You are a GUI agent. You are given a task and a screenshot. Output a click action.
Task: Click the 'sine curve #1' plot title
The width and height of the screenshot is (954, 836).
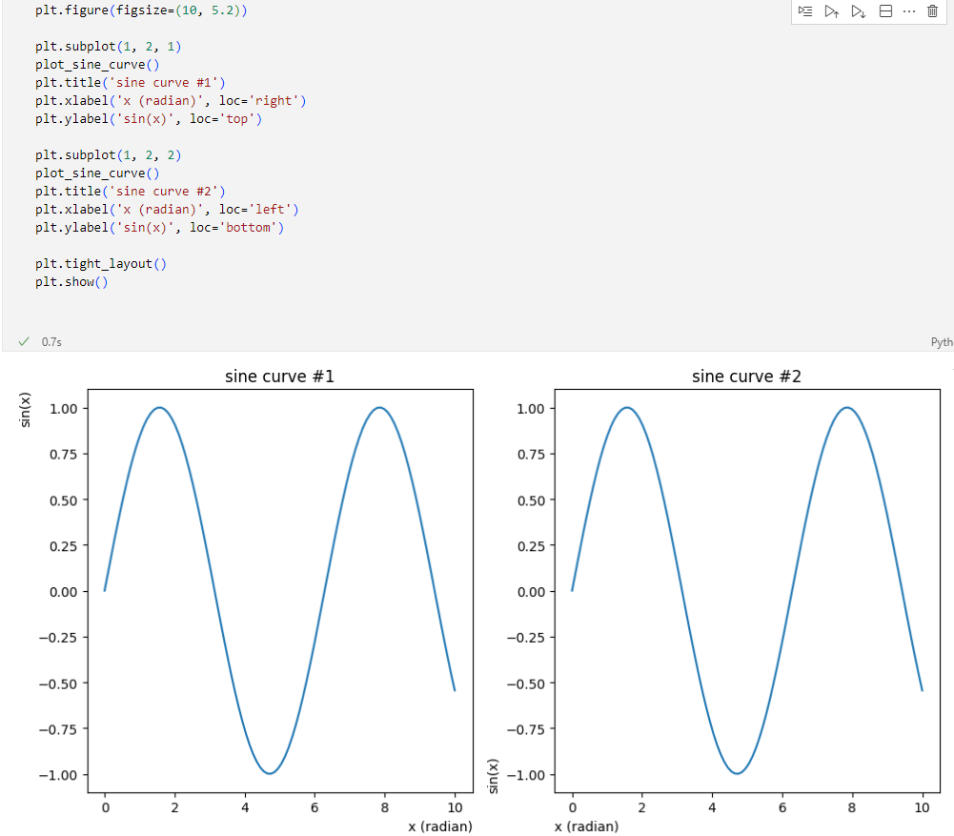coord(279,377)
